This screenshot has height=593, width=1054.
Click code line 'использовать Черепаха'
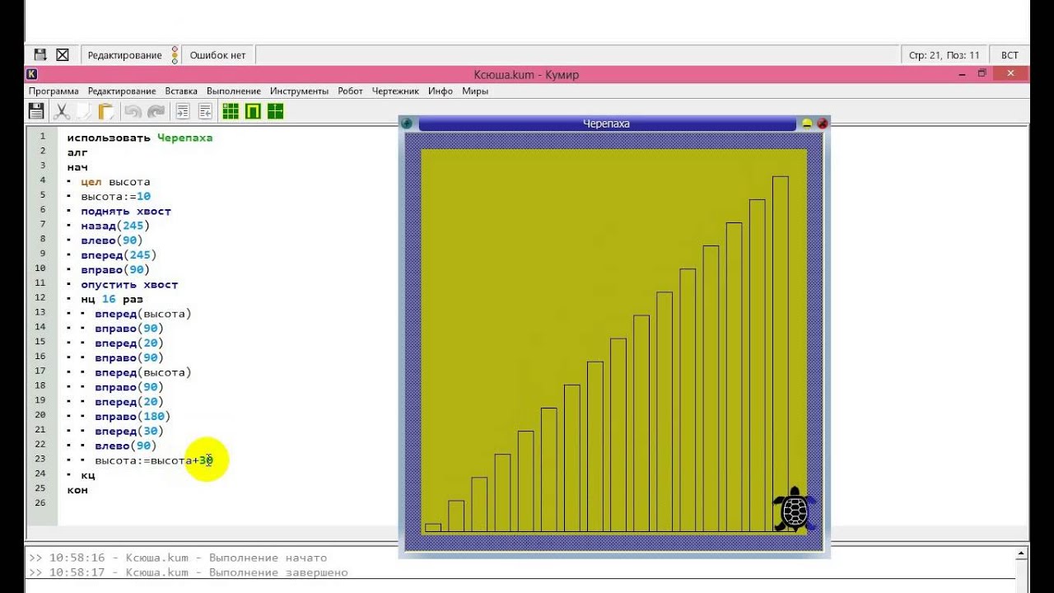[140, 138]
